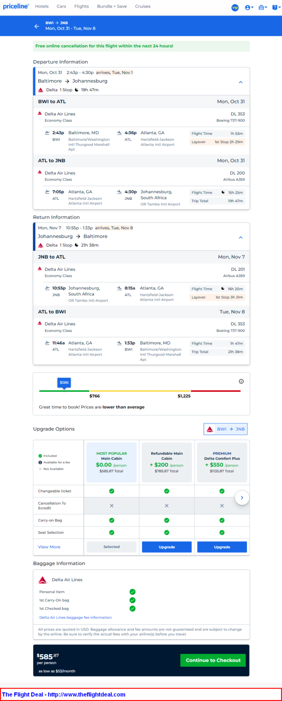Click takeoff icon next to 2:43p Baltimore
The image size is (282, 701).
click(47, 133)
